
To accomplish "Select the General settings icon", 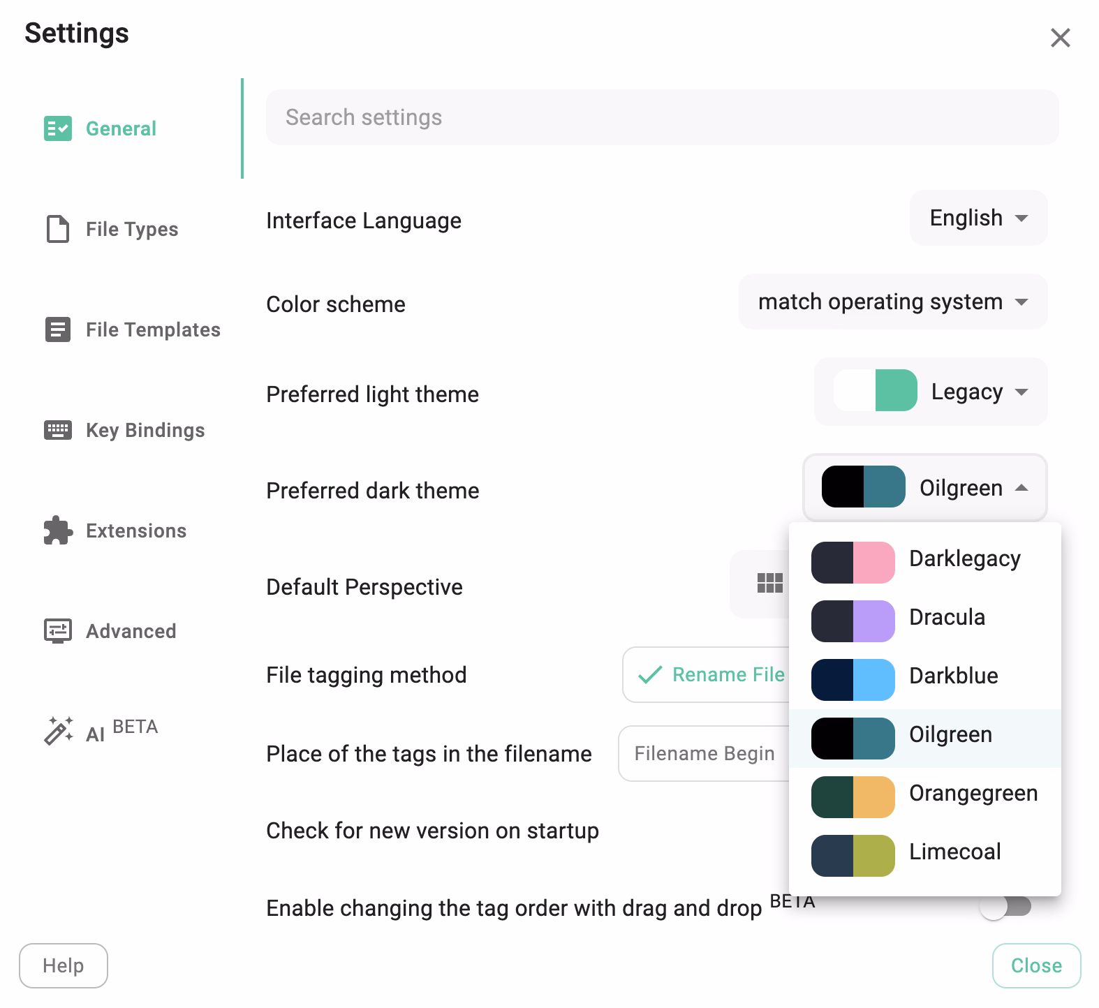I will pos(59,128).
